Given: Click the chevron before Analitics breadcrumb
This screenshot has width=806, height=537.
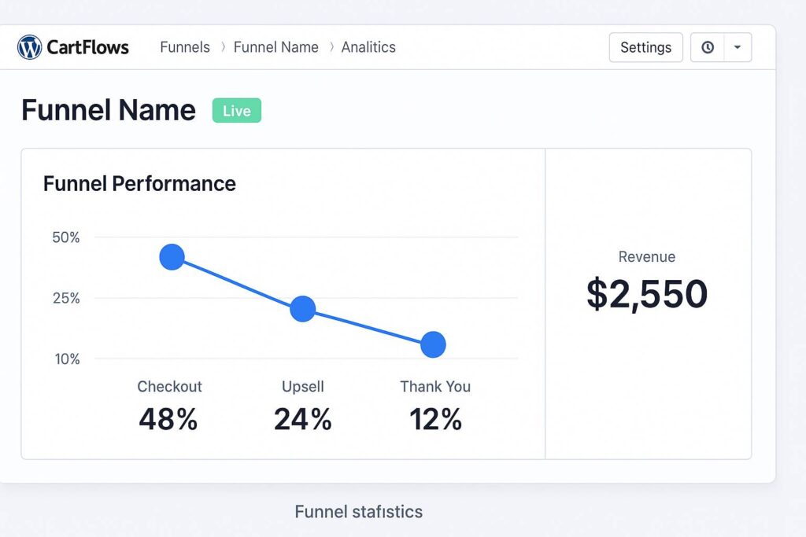Looking at the screenshot, I should click(331, 47).
